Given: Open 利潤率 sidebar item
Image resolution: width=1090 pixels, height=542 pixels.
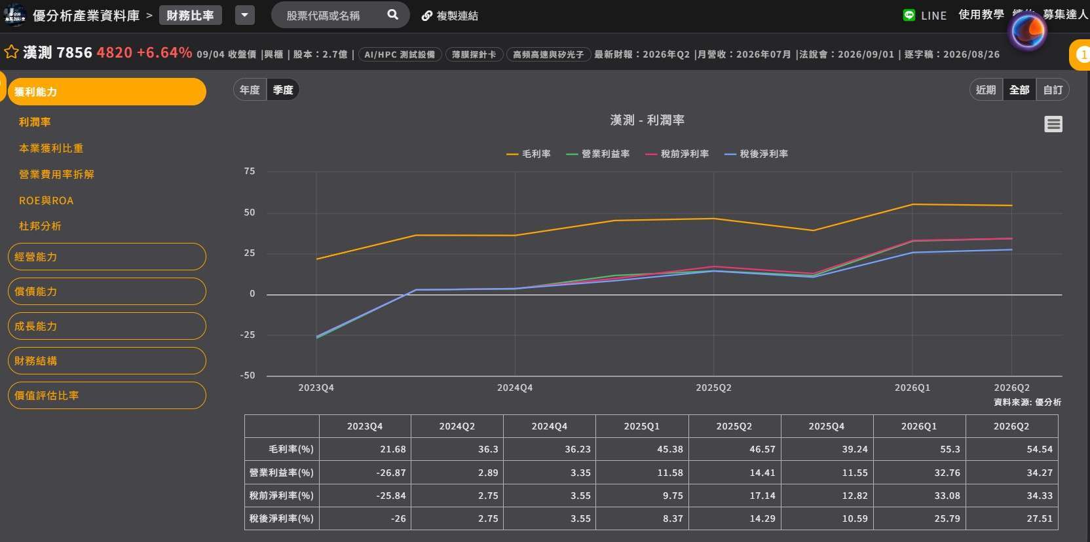Looking at the screenshot, I should coord(35,122).
